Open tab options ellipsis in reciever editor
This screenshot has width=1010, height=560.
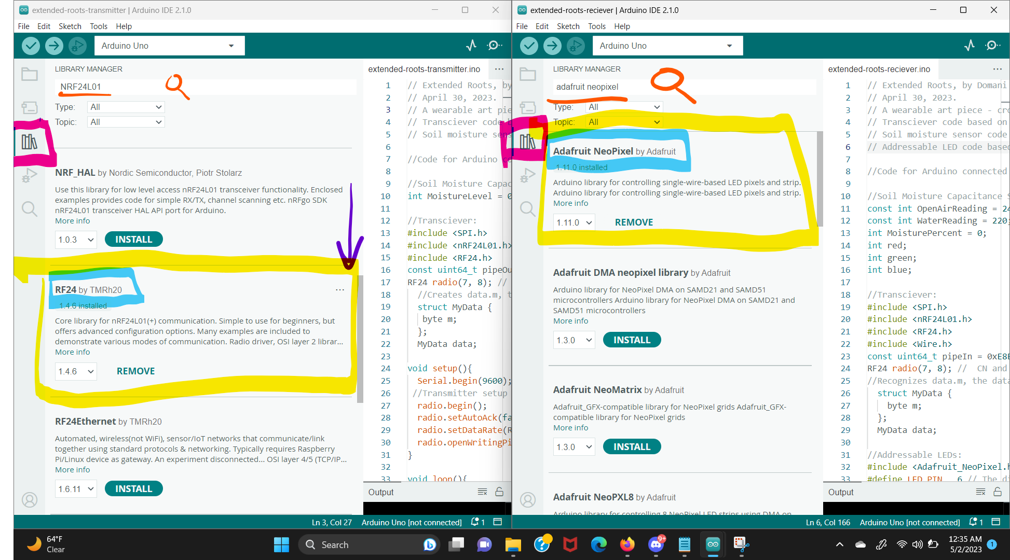coord(998,69)
